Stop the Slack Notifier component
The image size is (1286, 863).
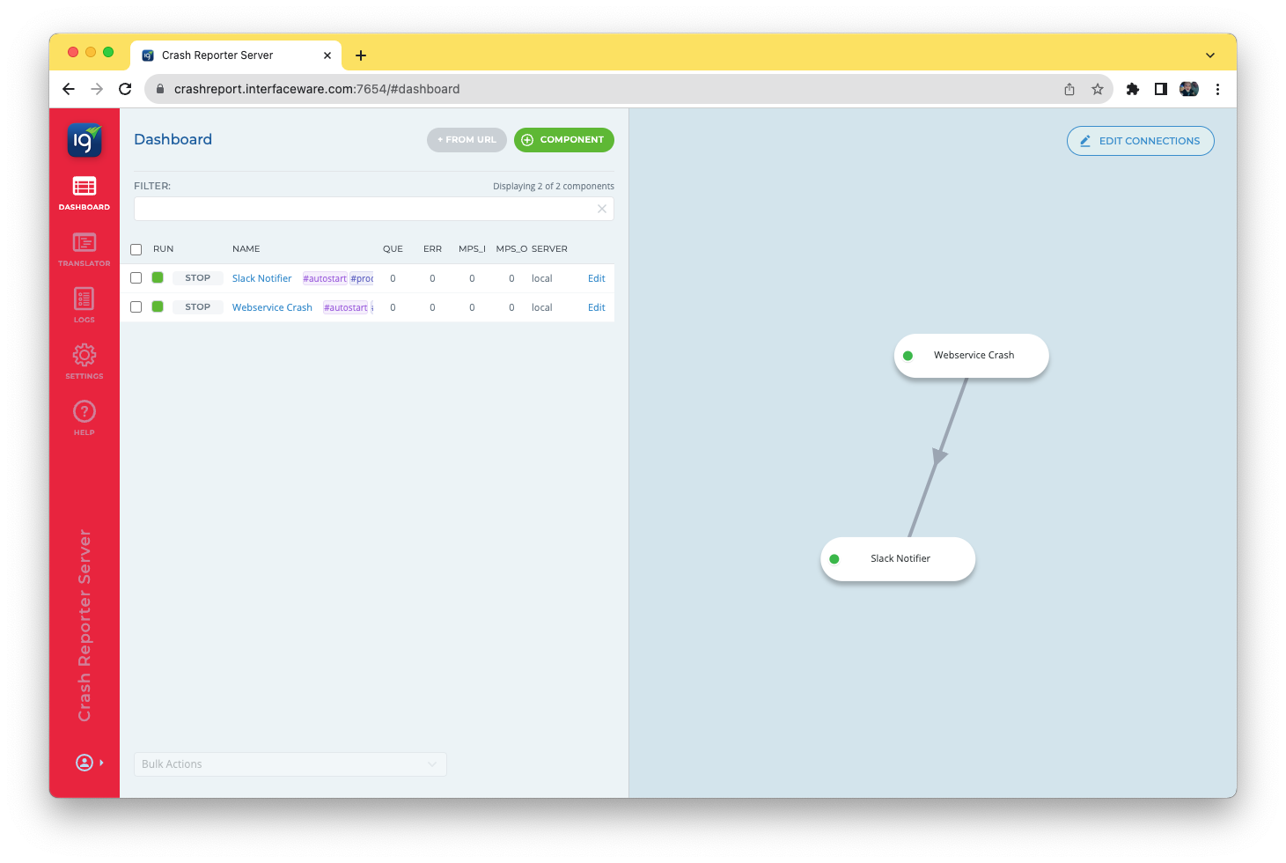pyautogui.click(x=198, y=278)
